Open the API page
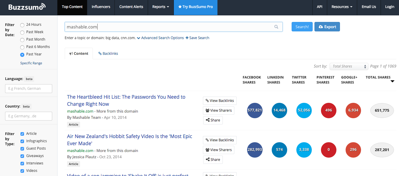The width and height of the screenshot is (399, 176). coord(319,7)
